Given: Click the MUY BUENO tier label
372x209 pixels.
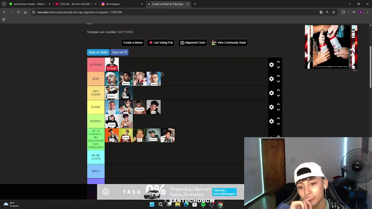Looking at the screenshot, I should [x=96, y=93].
